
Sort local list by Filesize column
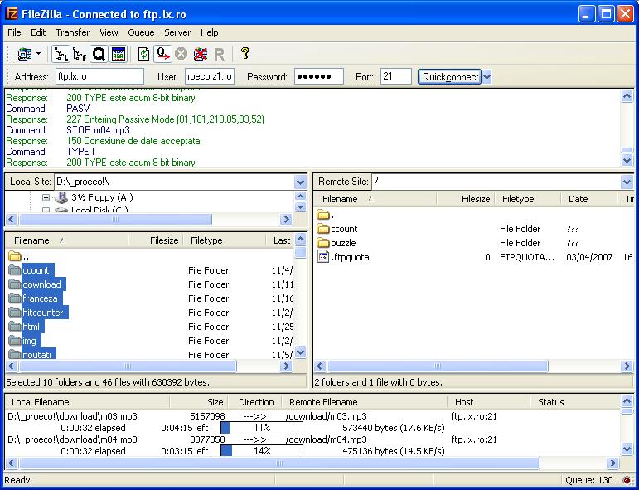(x=156, y=240)
